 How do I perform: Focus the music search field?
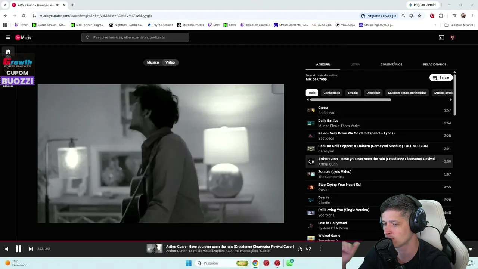pyautogui.click(x=135, y=37)
